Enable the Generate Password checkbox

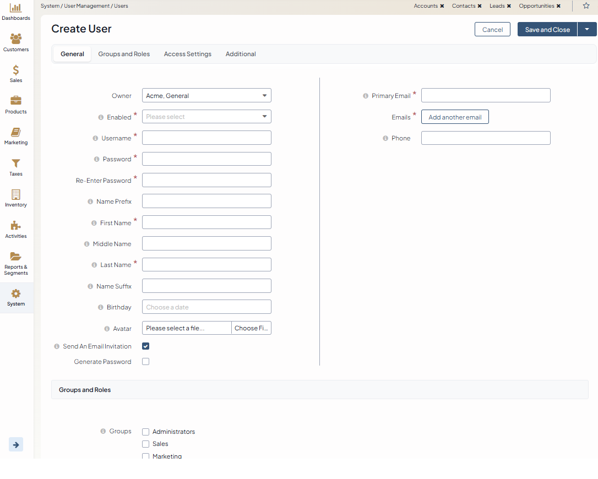pos(146,362)
